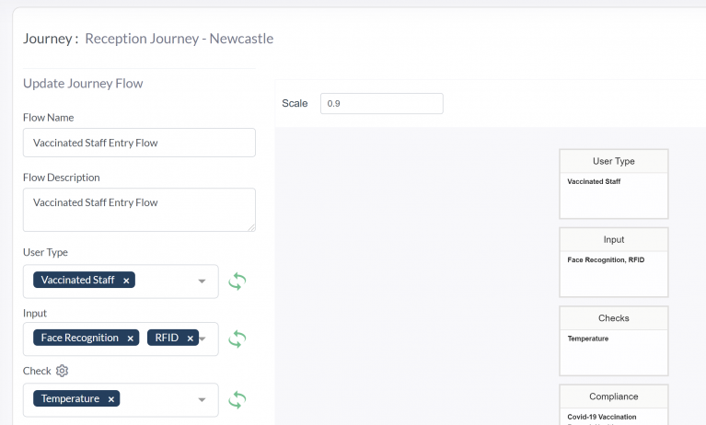706x425 pixels.
Task: Open Check settings gear icon
Action: click(x=63, y=371)
